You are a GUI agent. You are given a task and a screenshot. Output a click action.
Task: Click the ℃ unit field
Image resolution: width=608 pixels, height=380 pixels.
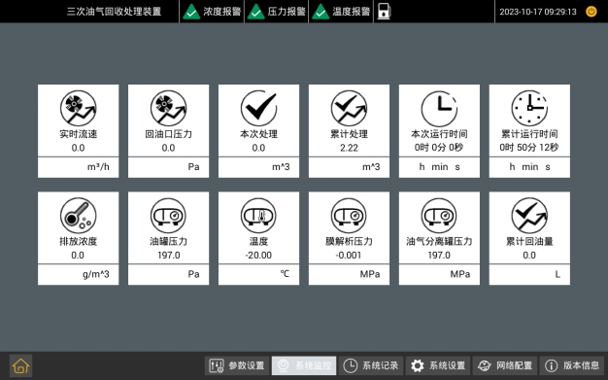[259, 274]
